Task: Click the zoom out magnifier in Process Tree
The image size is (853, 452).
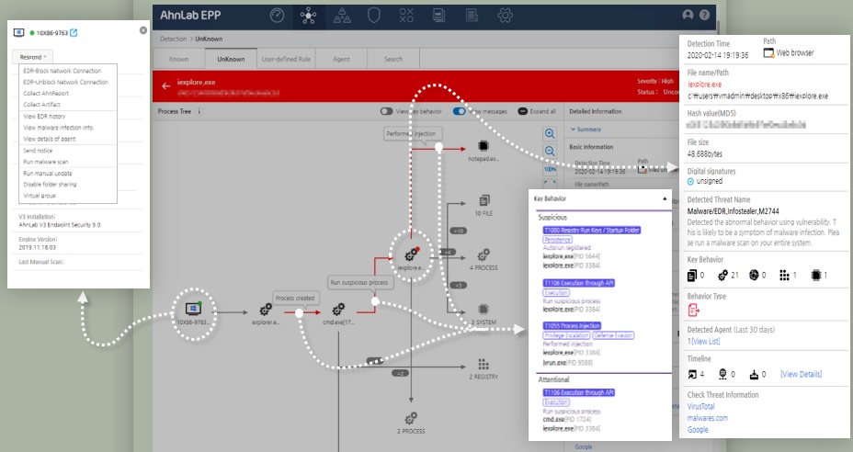Action: pyautogui.click(x=550, y=151)
